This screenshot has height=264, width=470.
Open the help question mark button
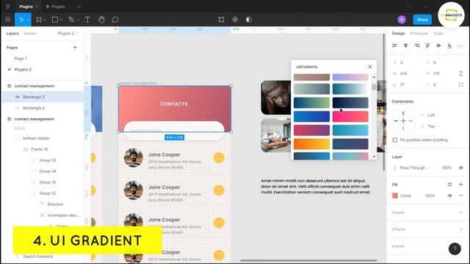[455, 249]
